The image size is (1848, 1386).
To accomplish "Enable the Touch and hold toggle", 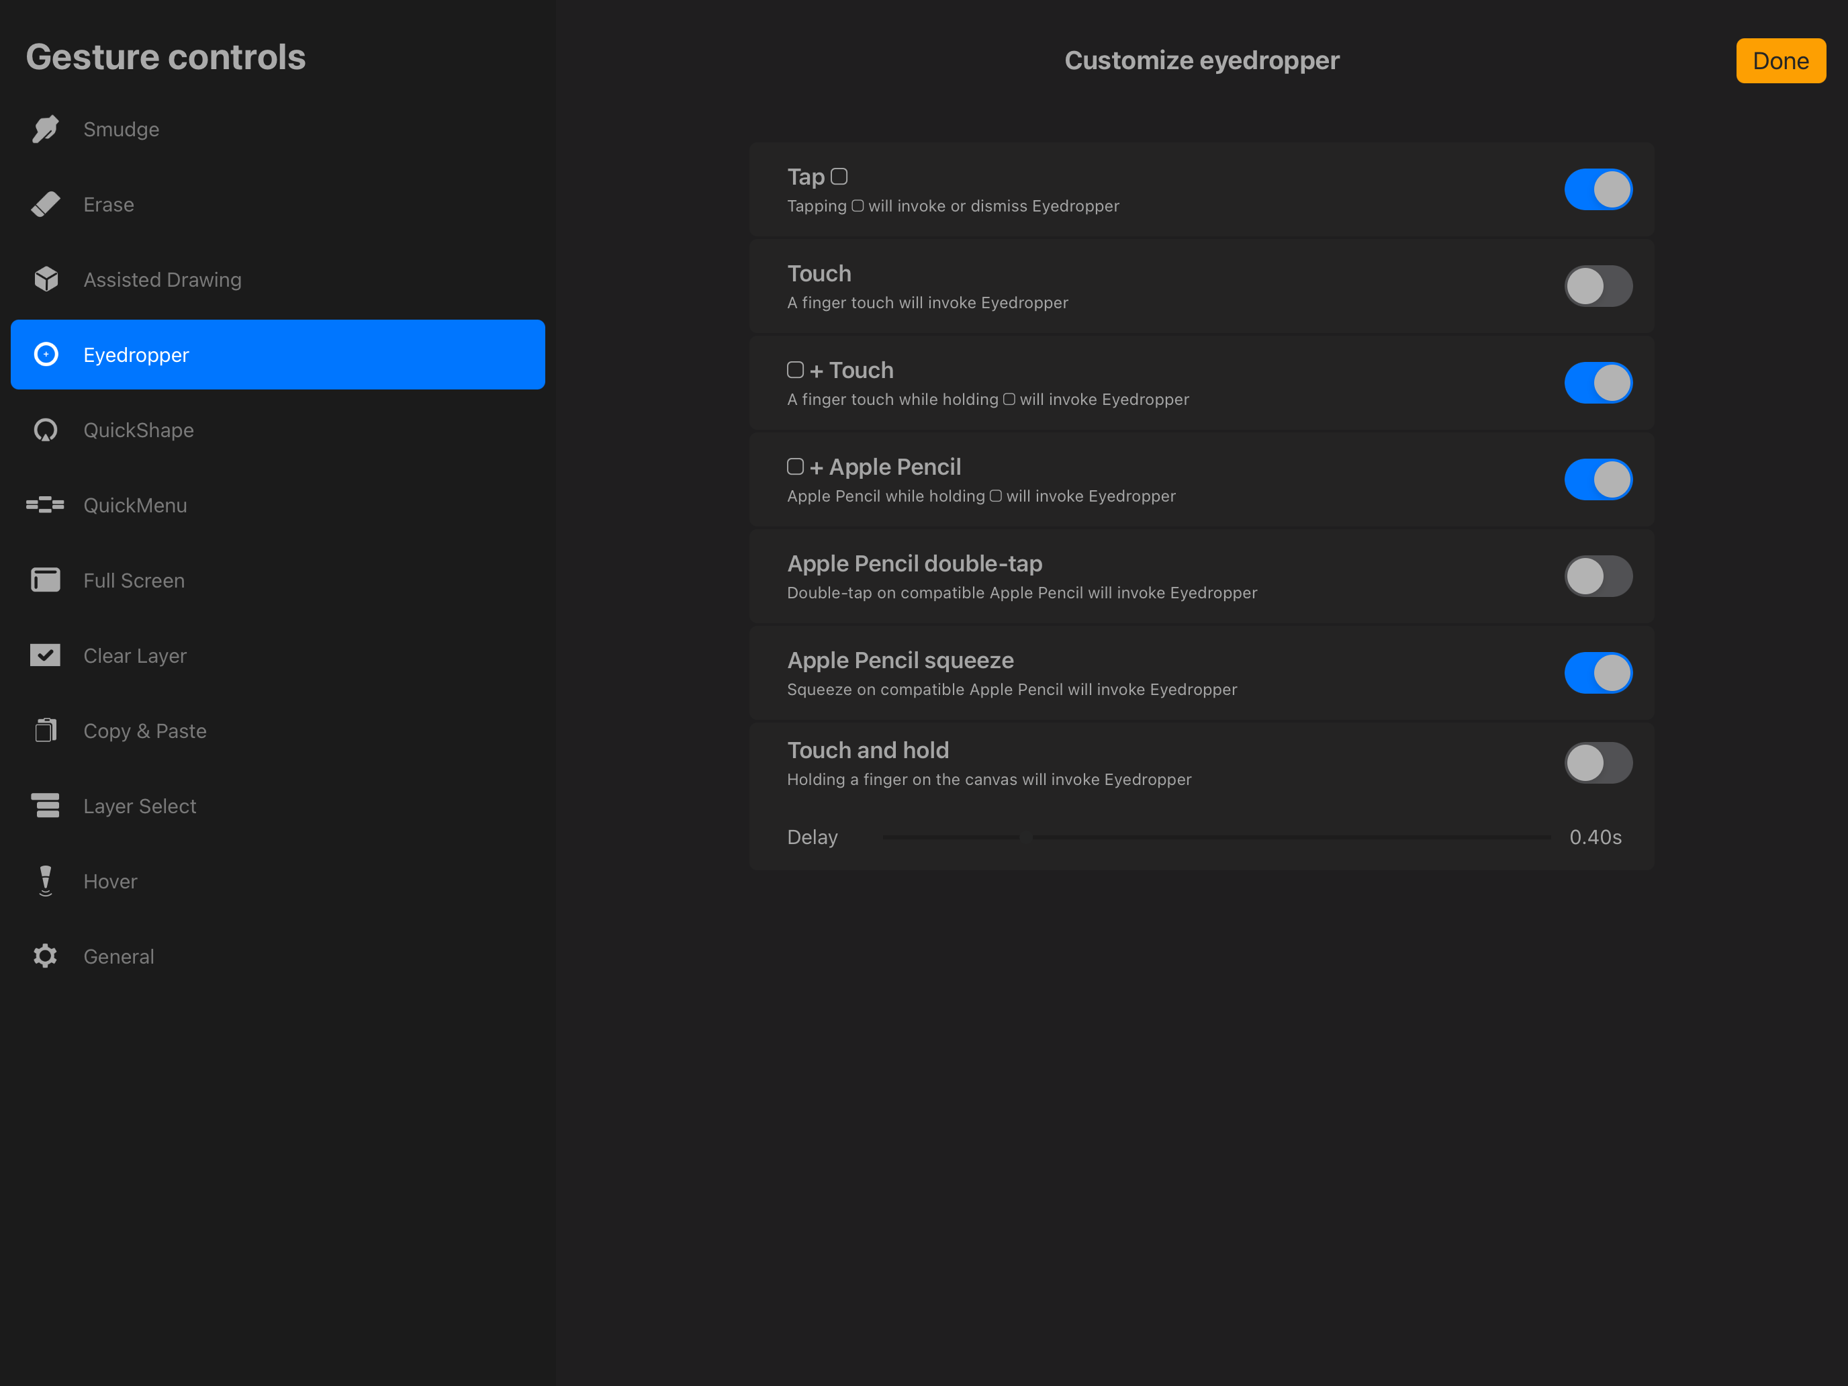I will pyautogui.click(x=1598, y=763).
